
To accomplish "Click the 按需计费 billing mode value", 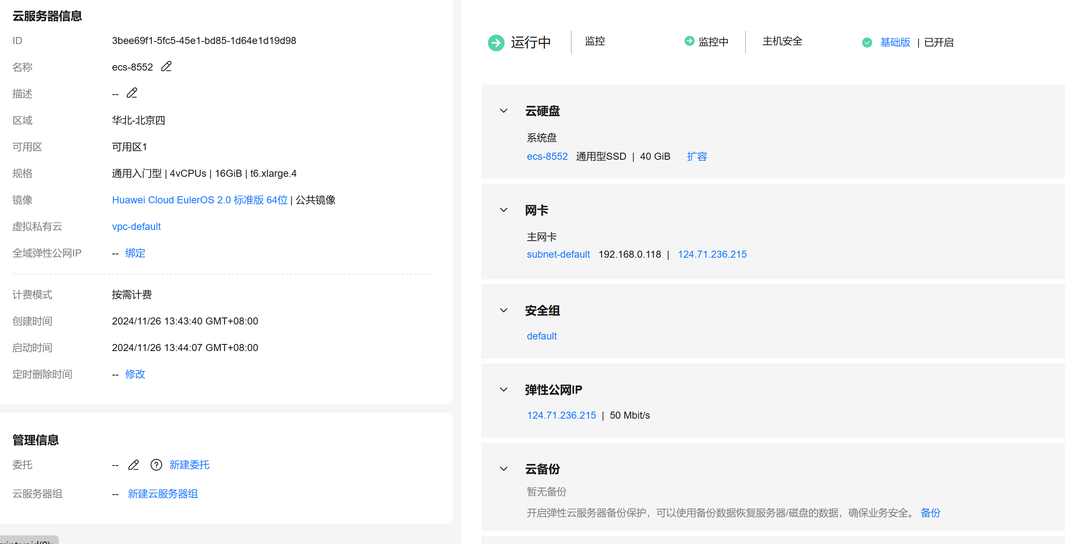I will coord(132,295).
